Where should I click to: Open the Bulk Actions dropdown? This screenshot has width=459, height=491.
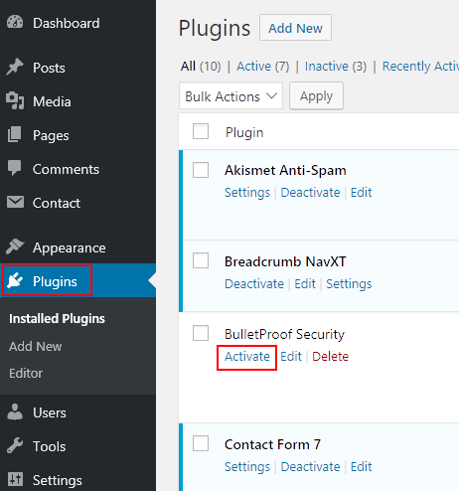[230, 95]
